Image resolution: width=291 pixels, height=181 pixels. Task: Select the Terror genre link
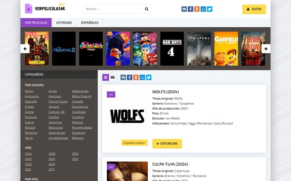(x=29, y=138)
